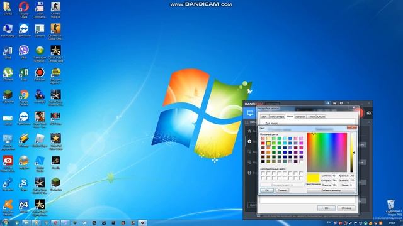Launch the Opera browser desktop shortcut
Viewport: 403px width, 226px height.
click(24, 10)
